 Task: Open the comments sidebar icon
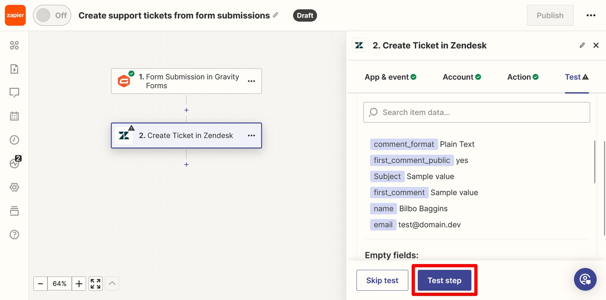coord(14,92)
